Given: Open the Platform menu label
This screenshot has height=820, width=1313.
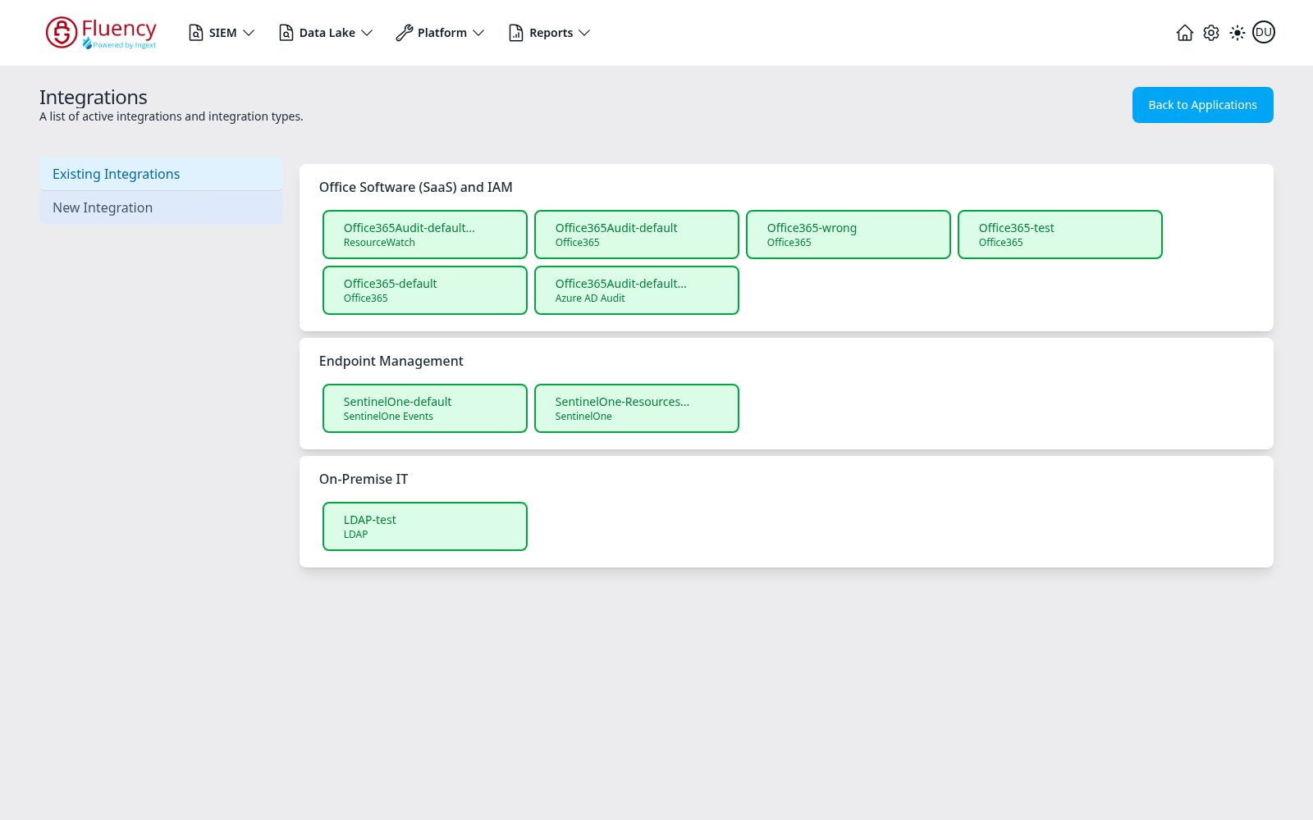Looking at the screenshot, I should 442,33.
